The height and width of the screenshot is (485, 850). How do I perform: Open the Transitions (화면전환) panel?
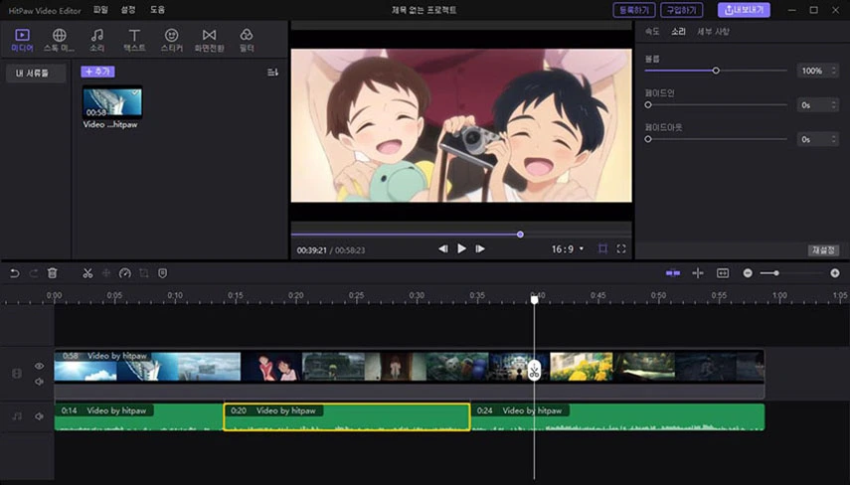209,40
